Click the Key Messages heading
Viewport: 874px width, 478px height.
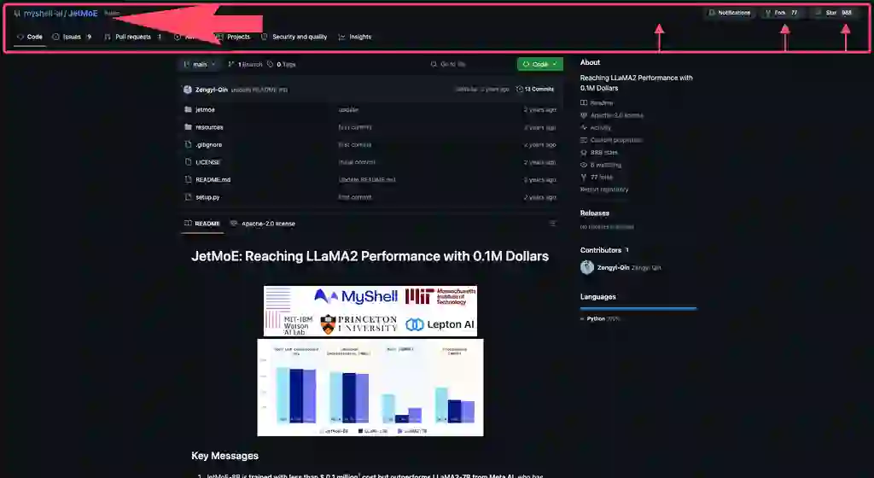click(224, 456)
